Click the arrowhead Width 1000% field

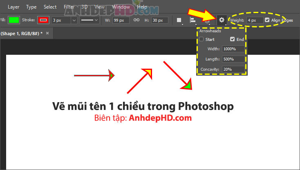233,49
